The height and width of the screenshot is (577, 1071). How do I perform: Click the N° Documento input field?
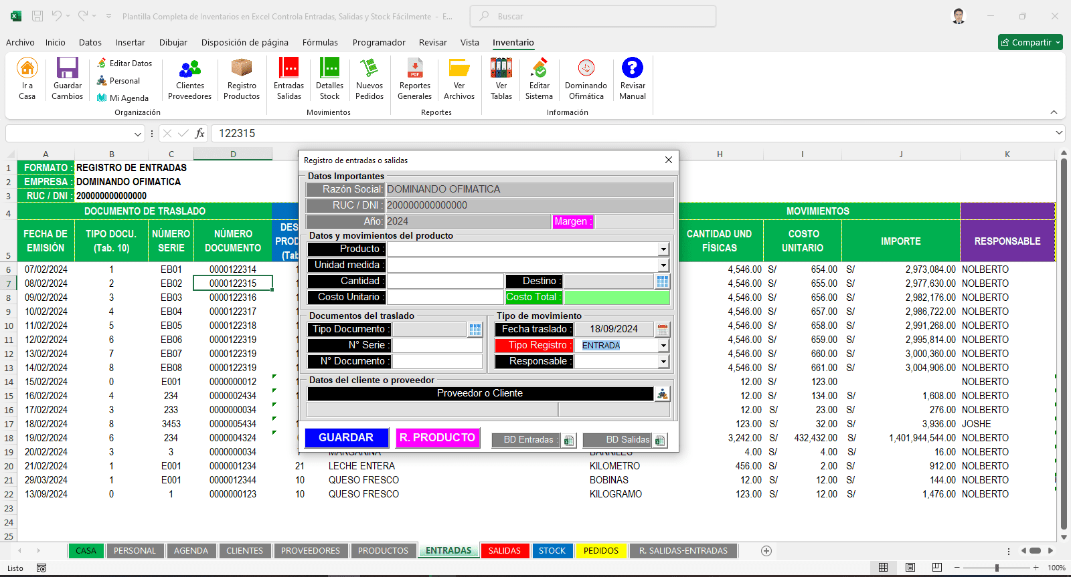[x=437, y=362]
